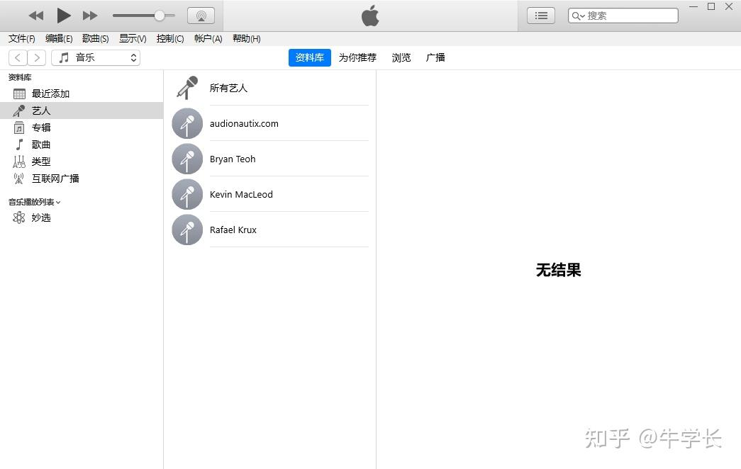Click the fast-forward/next track button
741x469 pixels.
[x=90, y=16]
